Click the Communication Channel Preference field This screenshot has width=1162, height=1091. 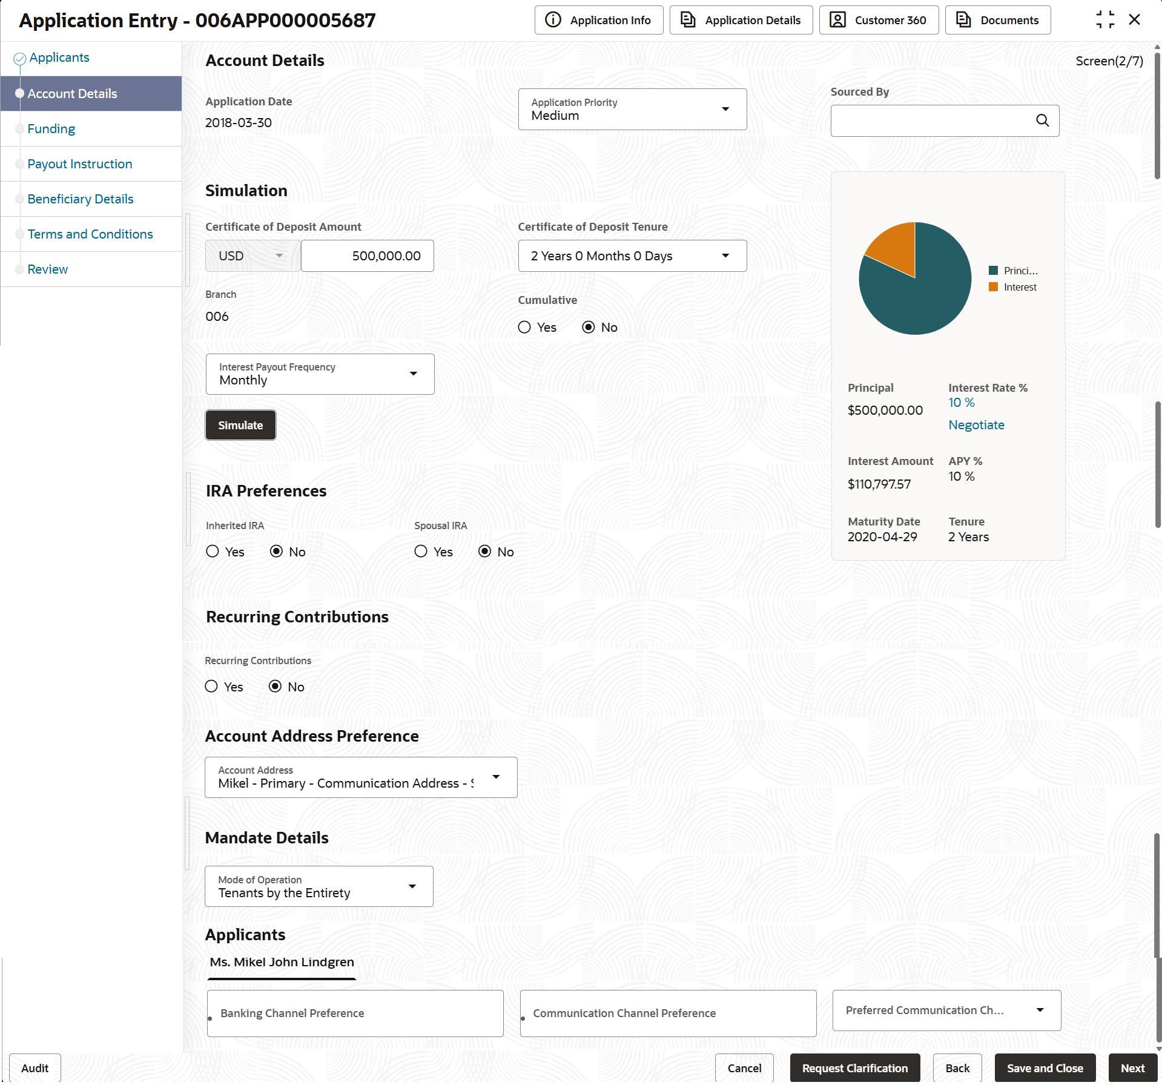click(668, 1014)
